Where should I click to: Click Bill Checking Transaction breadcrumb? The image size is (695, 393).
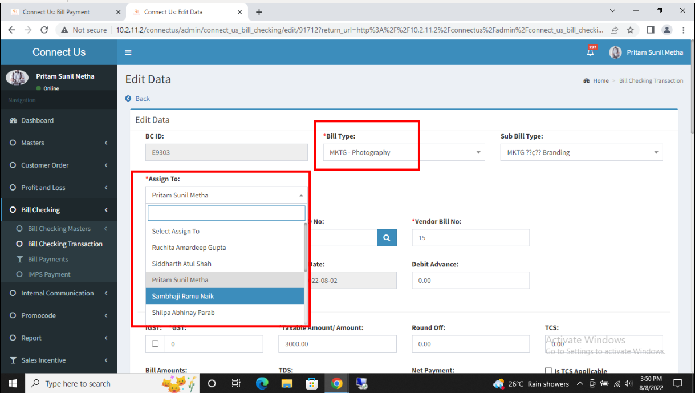tap(651, 81)
